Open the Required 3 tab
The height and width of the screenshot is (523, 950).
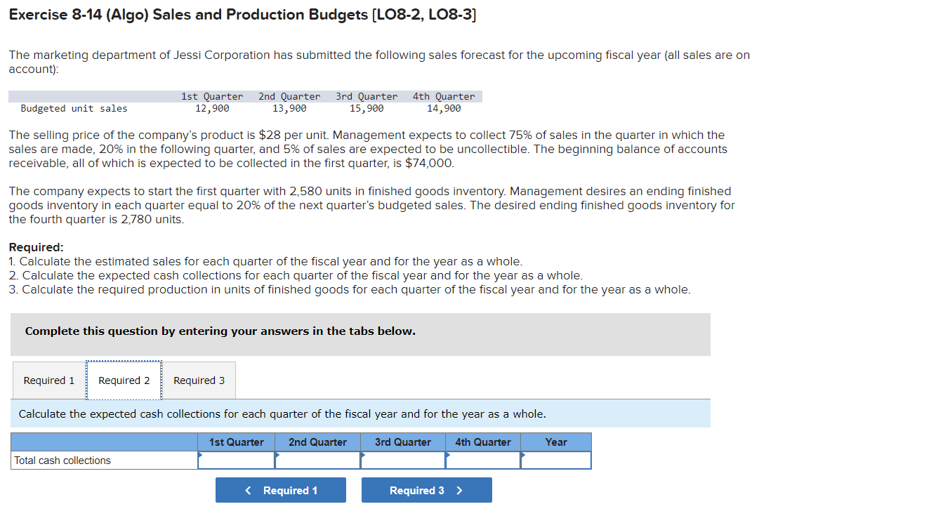199,380
